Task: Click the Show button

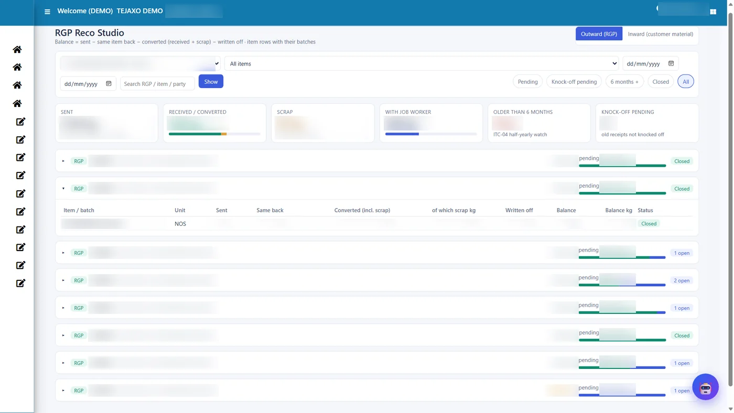Action: [211, 82]
